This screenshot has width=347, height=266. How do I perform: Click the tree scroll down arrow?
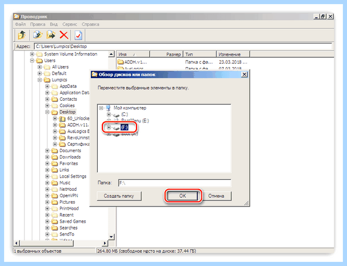(x=111, y=237)
